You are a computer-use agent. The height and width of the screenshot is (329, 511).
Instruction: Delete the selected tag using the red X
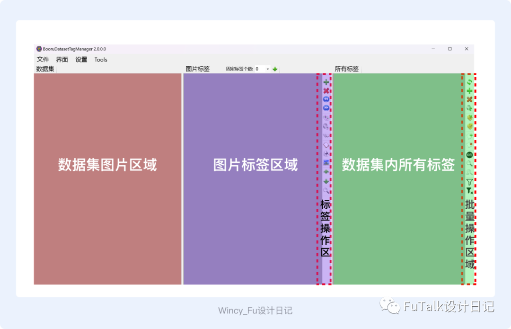pos(326,90)
